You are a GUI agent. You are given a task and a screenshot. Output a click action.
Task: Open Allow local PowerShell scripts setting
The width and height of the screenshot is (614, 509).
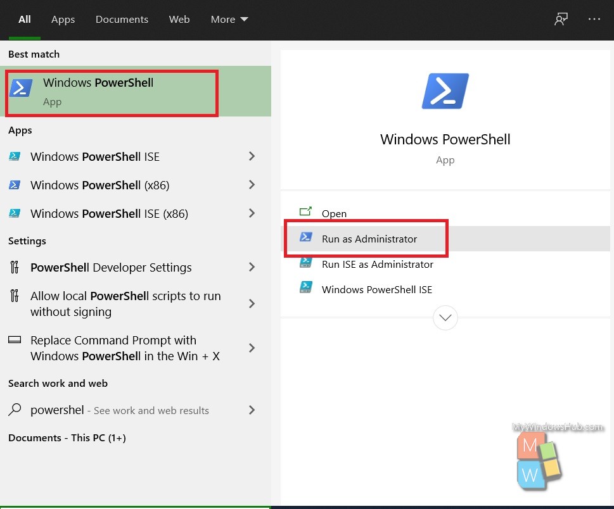136,304
